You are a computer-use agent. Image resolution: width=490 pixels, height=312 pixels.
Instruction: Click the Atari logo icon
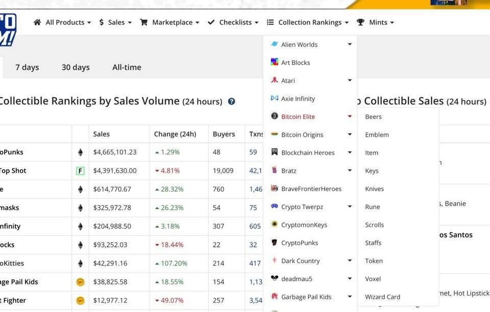coord(275,80)
